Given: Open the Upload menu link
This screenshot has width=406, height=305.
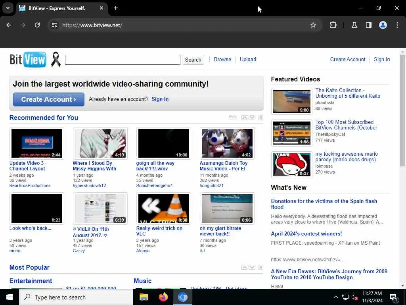Looking at the screenshot, I should (248, 60).
